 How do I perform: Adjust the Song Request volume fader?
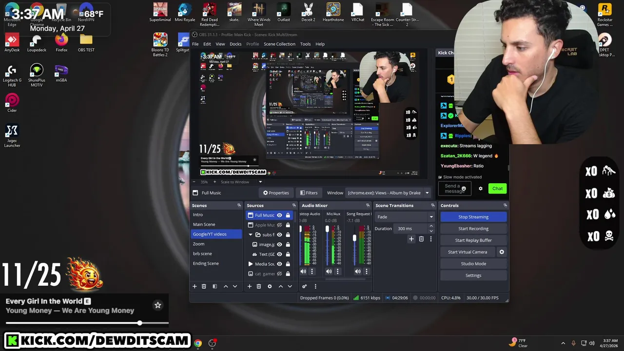click(354, 238)
